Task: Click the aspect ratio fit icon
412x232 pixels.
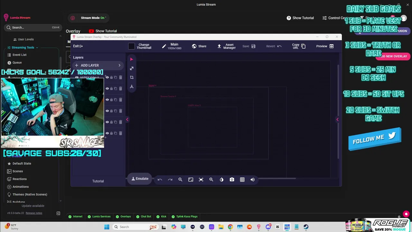Action: [191, 179]
